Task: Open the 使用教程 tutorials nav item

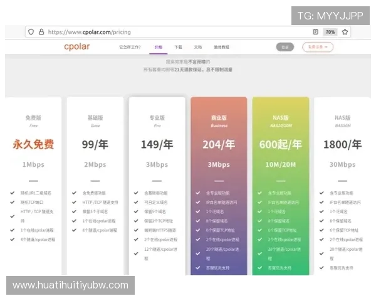Action: point(221,47)
